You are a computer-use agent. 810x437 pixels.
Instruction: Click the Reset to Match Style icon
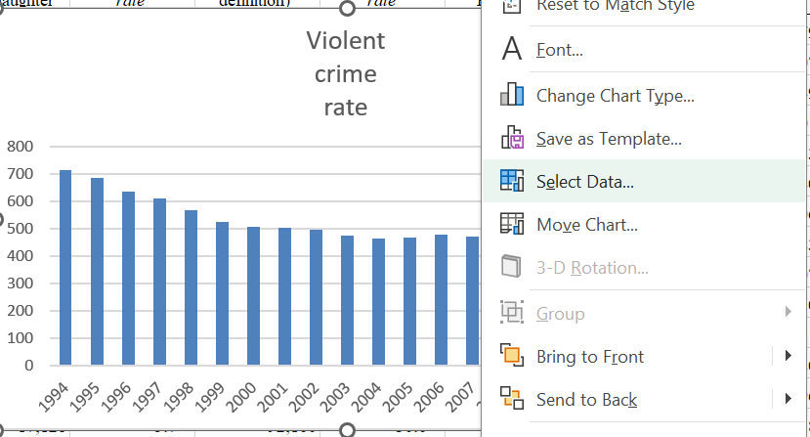click(x=512, y=7)
